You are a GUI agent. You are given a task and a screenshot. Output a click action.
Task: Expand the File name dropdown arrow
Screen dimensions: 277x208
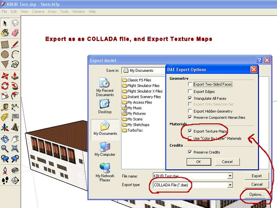coord(230,176)
